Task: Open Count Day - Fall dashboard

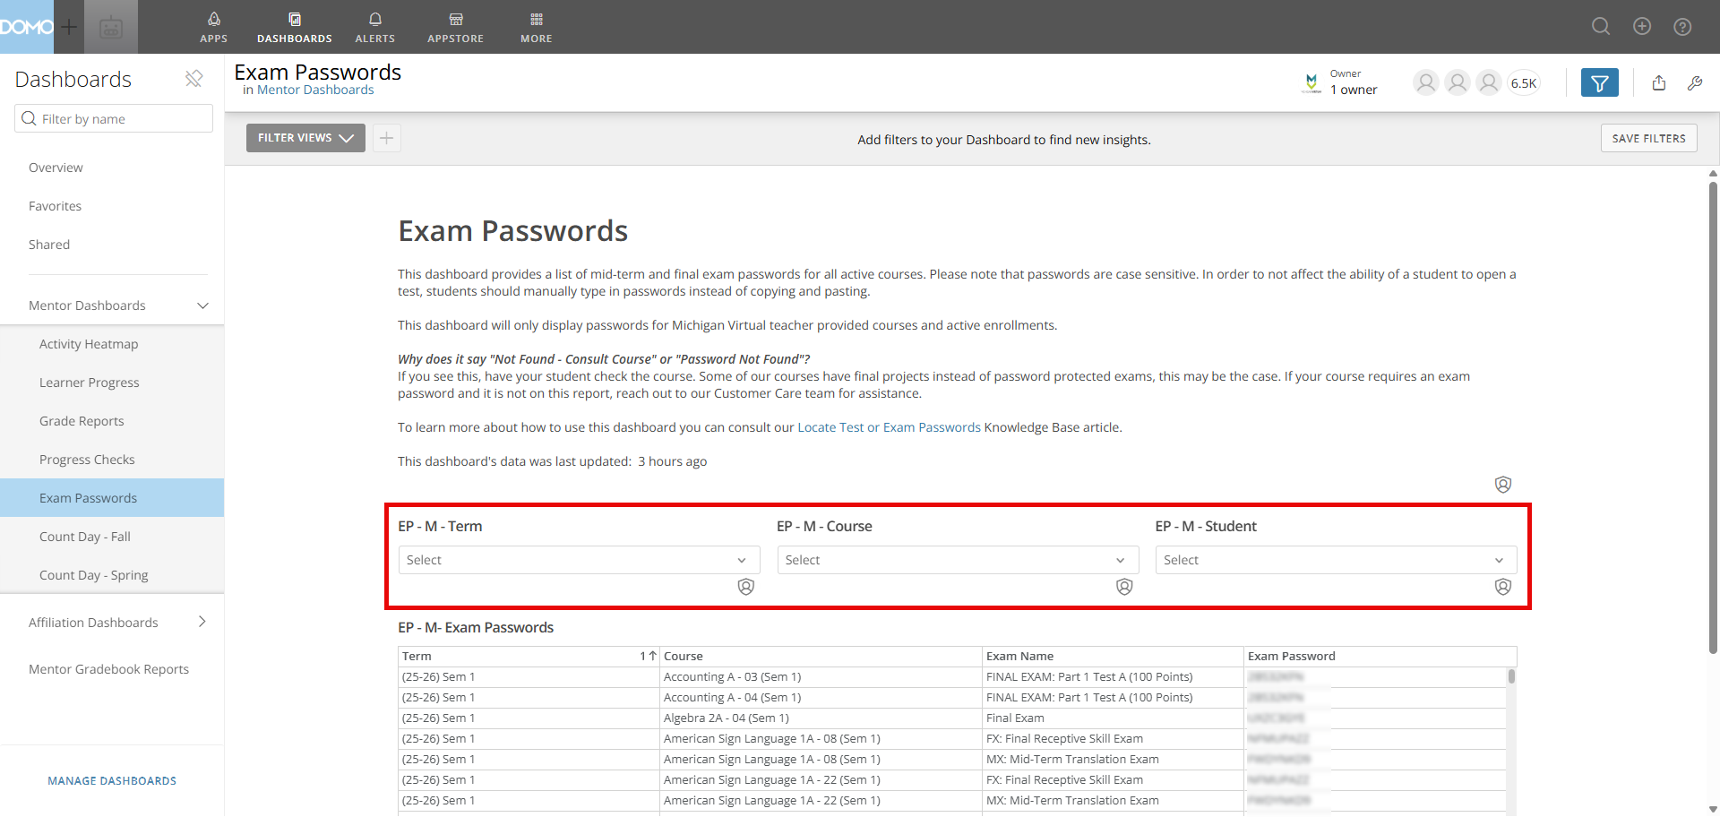Action: coord(85,537)
